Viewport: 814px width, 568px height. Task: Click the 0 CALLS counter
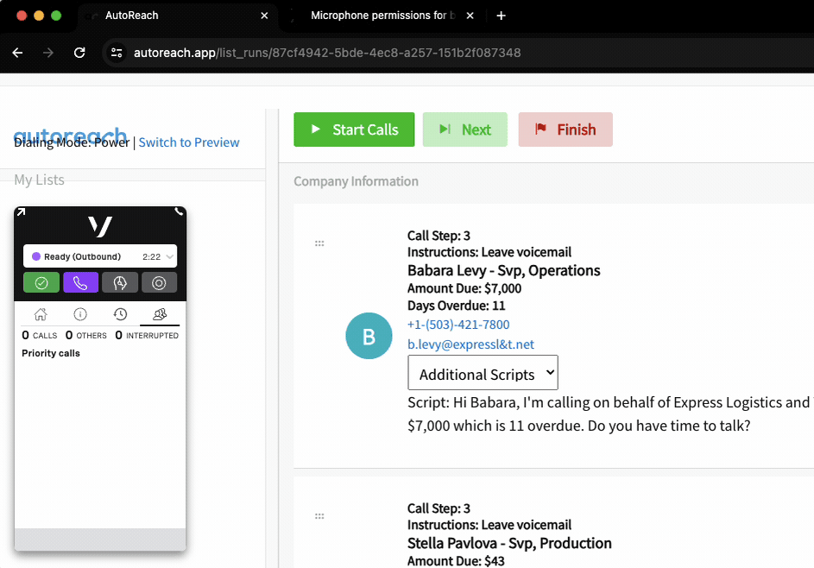(x=40, y=336)
